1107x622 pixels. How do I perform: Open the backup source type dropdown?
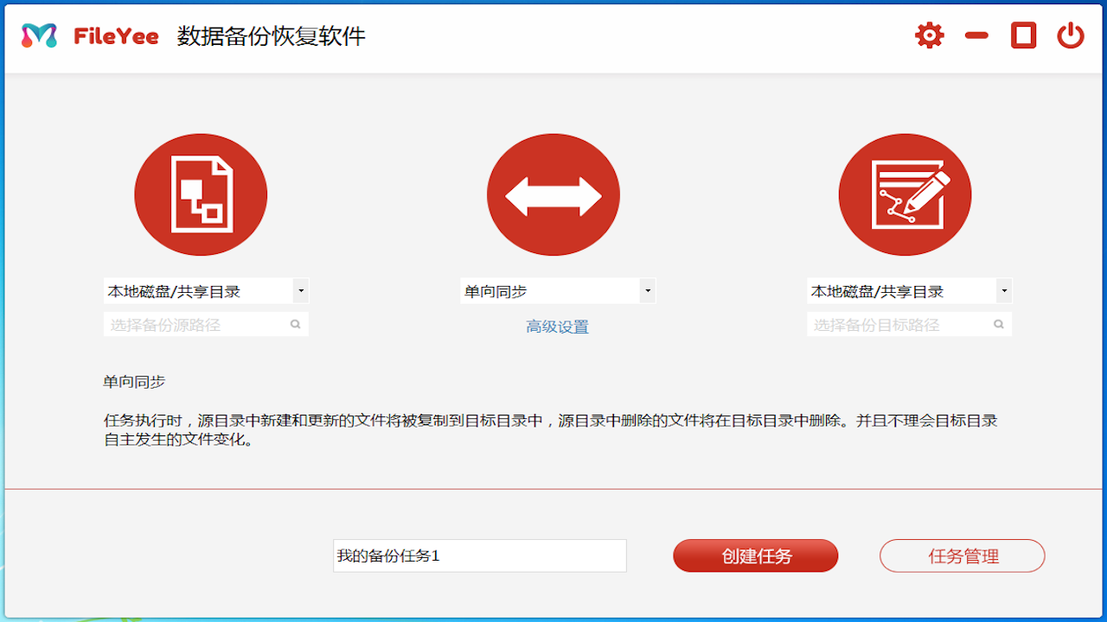(x=199, y=290)
